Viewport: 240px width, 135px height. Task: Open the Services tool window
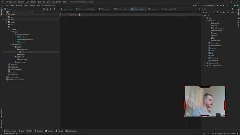(59, 131)
